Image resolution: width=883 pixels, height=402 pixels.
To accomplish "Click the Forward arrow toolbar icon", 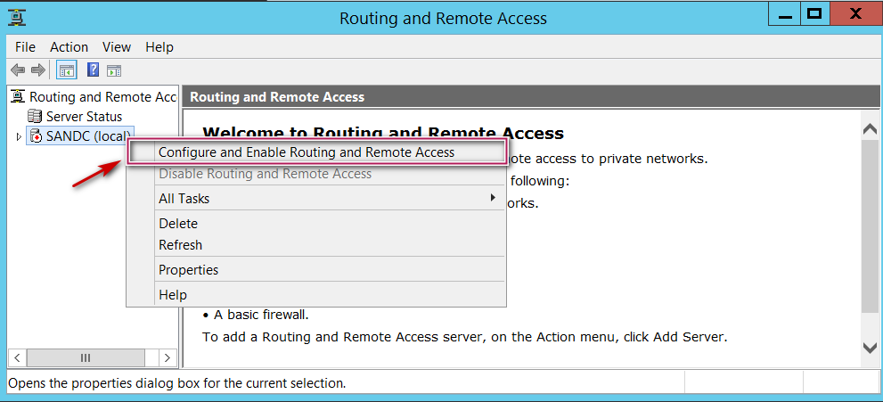I will point(37,70).
